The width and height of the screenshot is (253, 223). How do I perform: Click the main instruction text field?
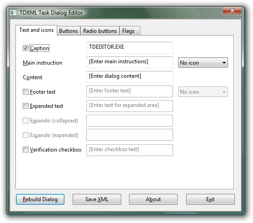(x=129, y=62)
